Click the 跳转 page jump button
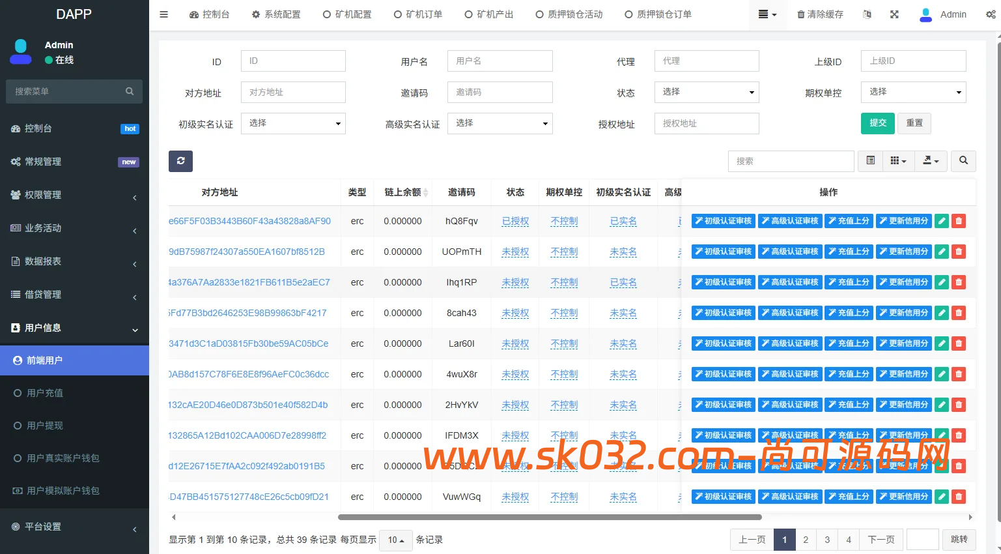 point(959,540)
